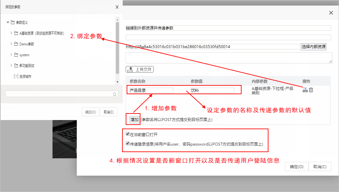The width and height of the screenshot is (339, 192).
Task: Click the A基础资源 folder icon
Action: 16,33
